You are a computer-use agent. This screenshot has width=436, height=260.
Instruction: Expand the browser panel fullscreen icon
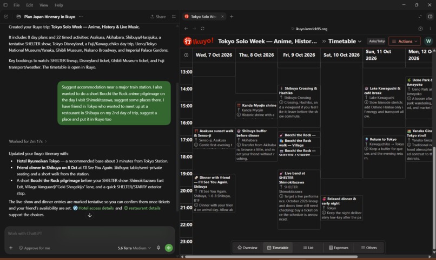click(420, 17)
